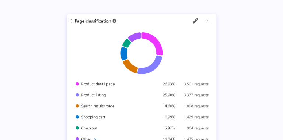Click the pencil edit icon
Screen dimensions: 283x140
(x=195, y=21)
